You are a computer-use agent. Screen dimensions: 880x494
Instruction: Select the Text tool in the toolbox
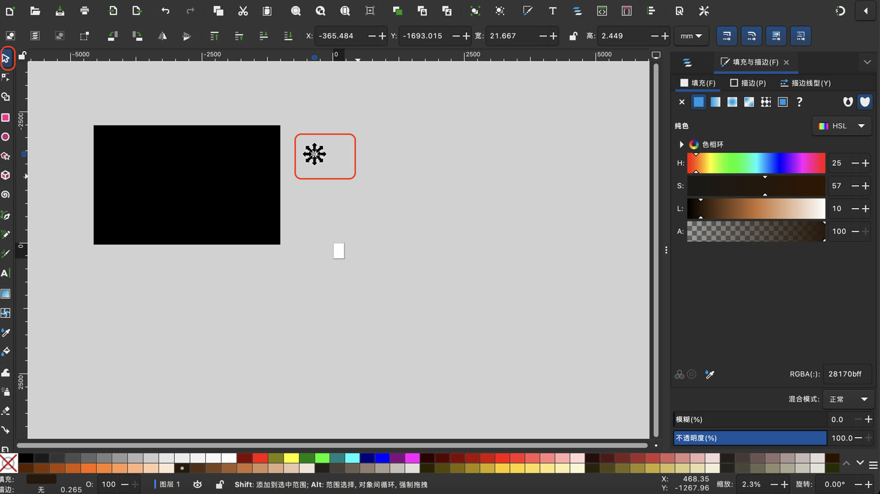click(x=6, y=273)
